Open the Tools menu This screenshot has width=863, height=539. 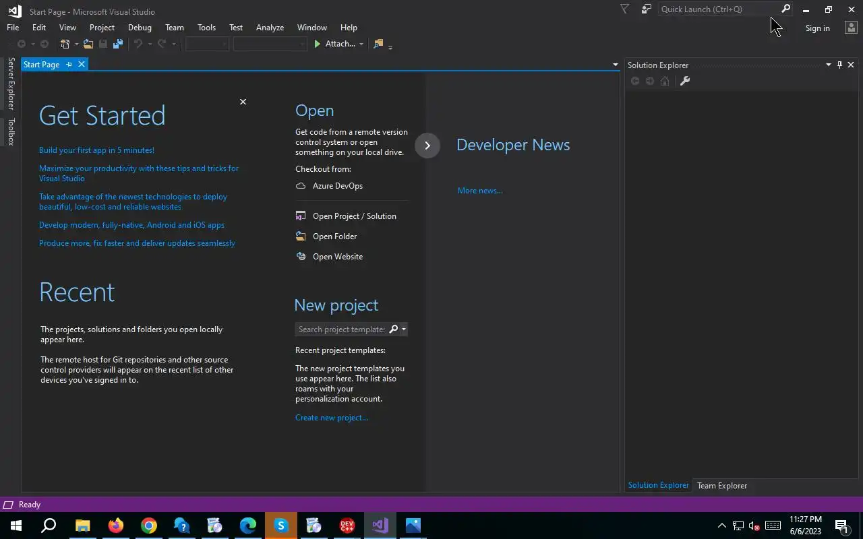206,28
